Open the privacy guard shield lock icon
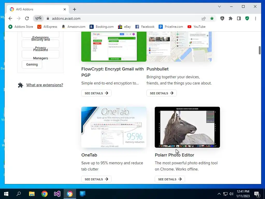265x199 pixels. pyautogui.click(x=222, y=18)
